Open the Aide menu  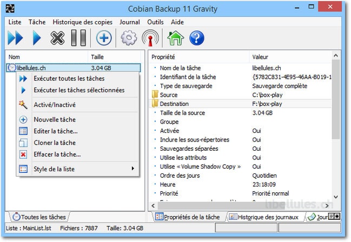click(x=177, y=22)
